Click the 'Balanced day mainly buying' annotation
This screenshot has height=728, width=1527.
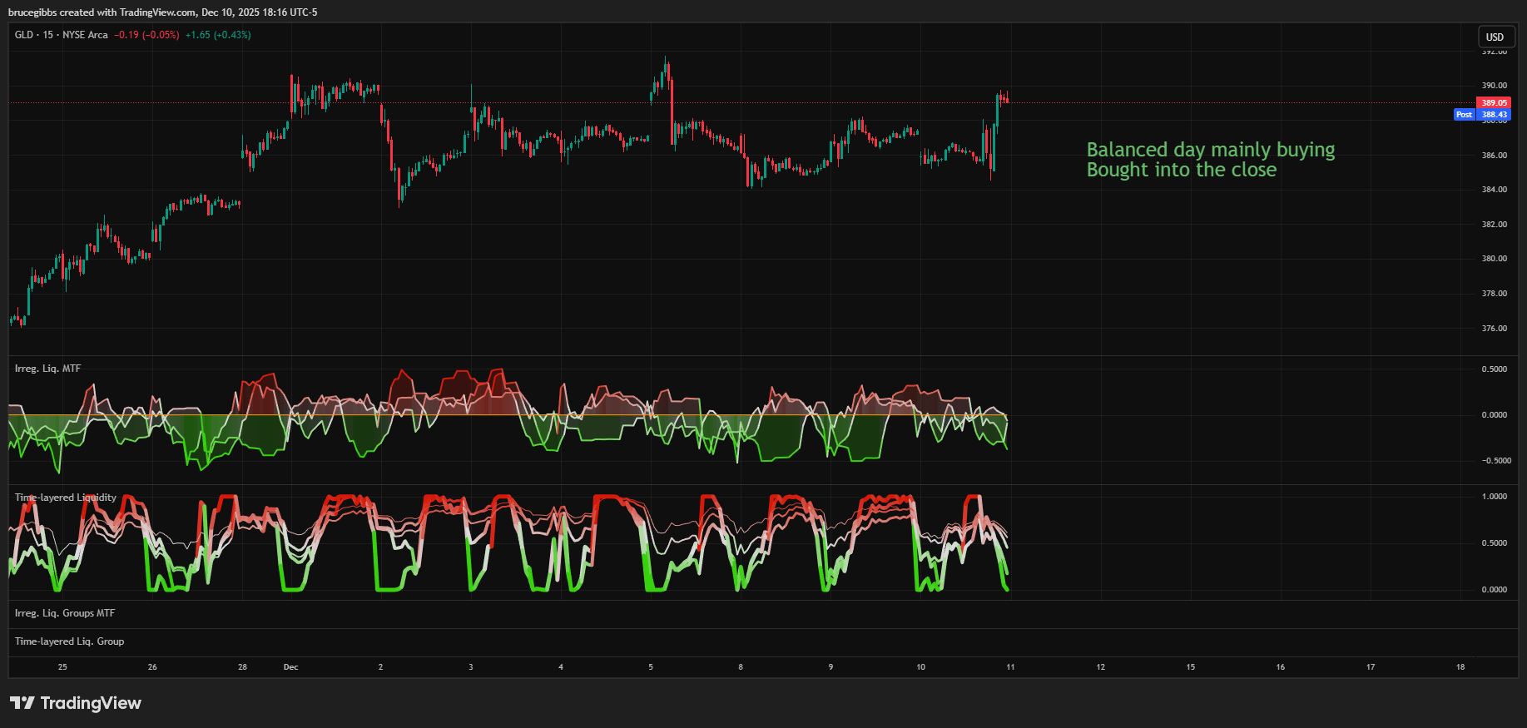pyautogui.click(x=1210, y=150)
